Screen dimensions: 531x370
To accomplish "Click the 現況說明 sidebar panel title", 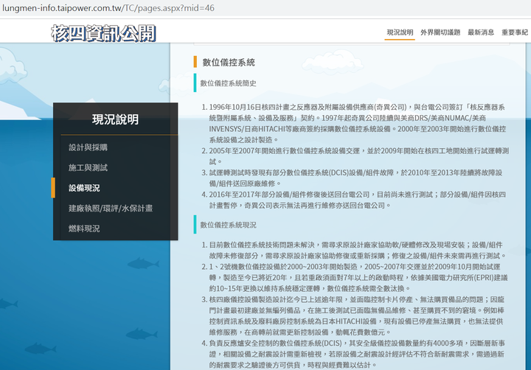I will pos(115,119).
